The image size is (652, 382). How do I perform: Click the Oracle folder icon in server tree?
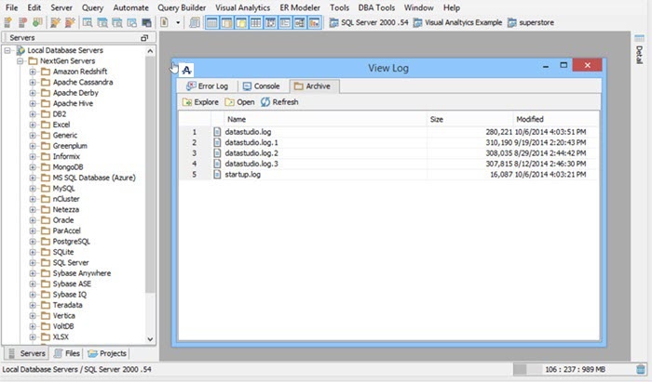(46, 220)
